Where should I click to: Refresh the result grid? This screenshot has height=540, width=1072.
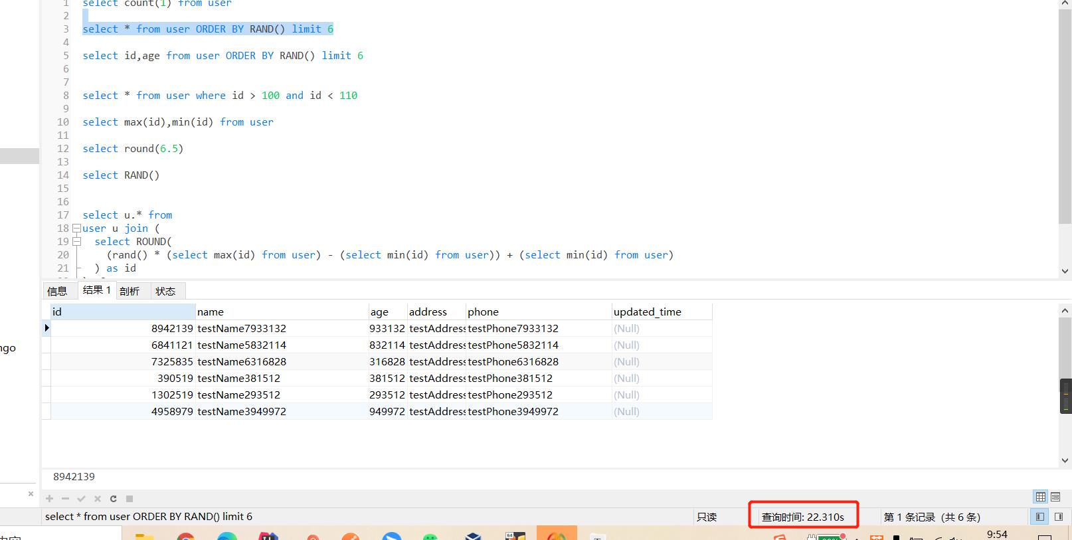click(114, 498)
